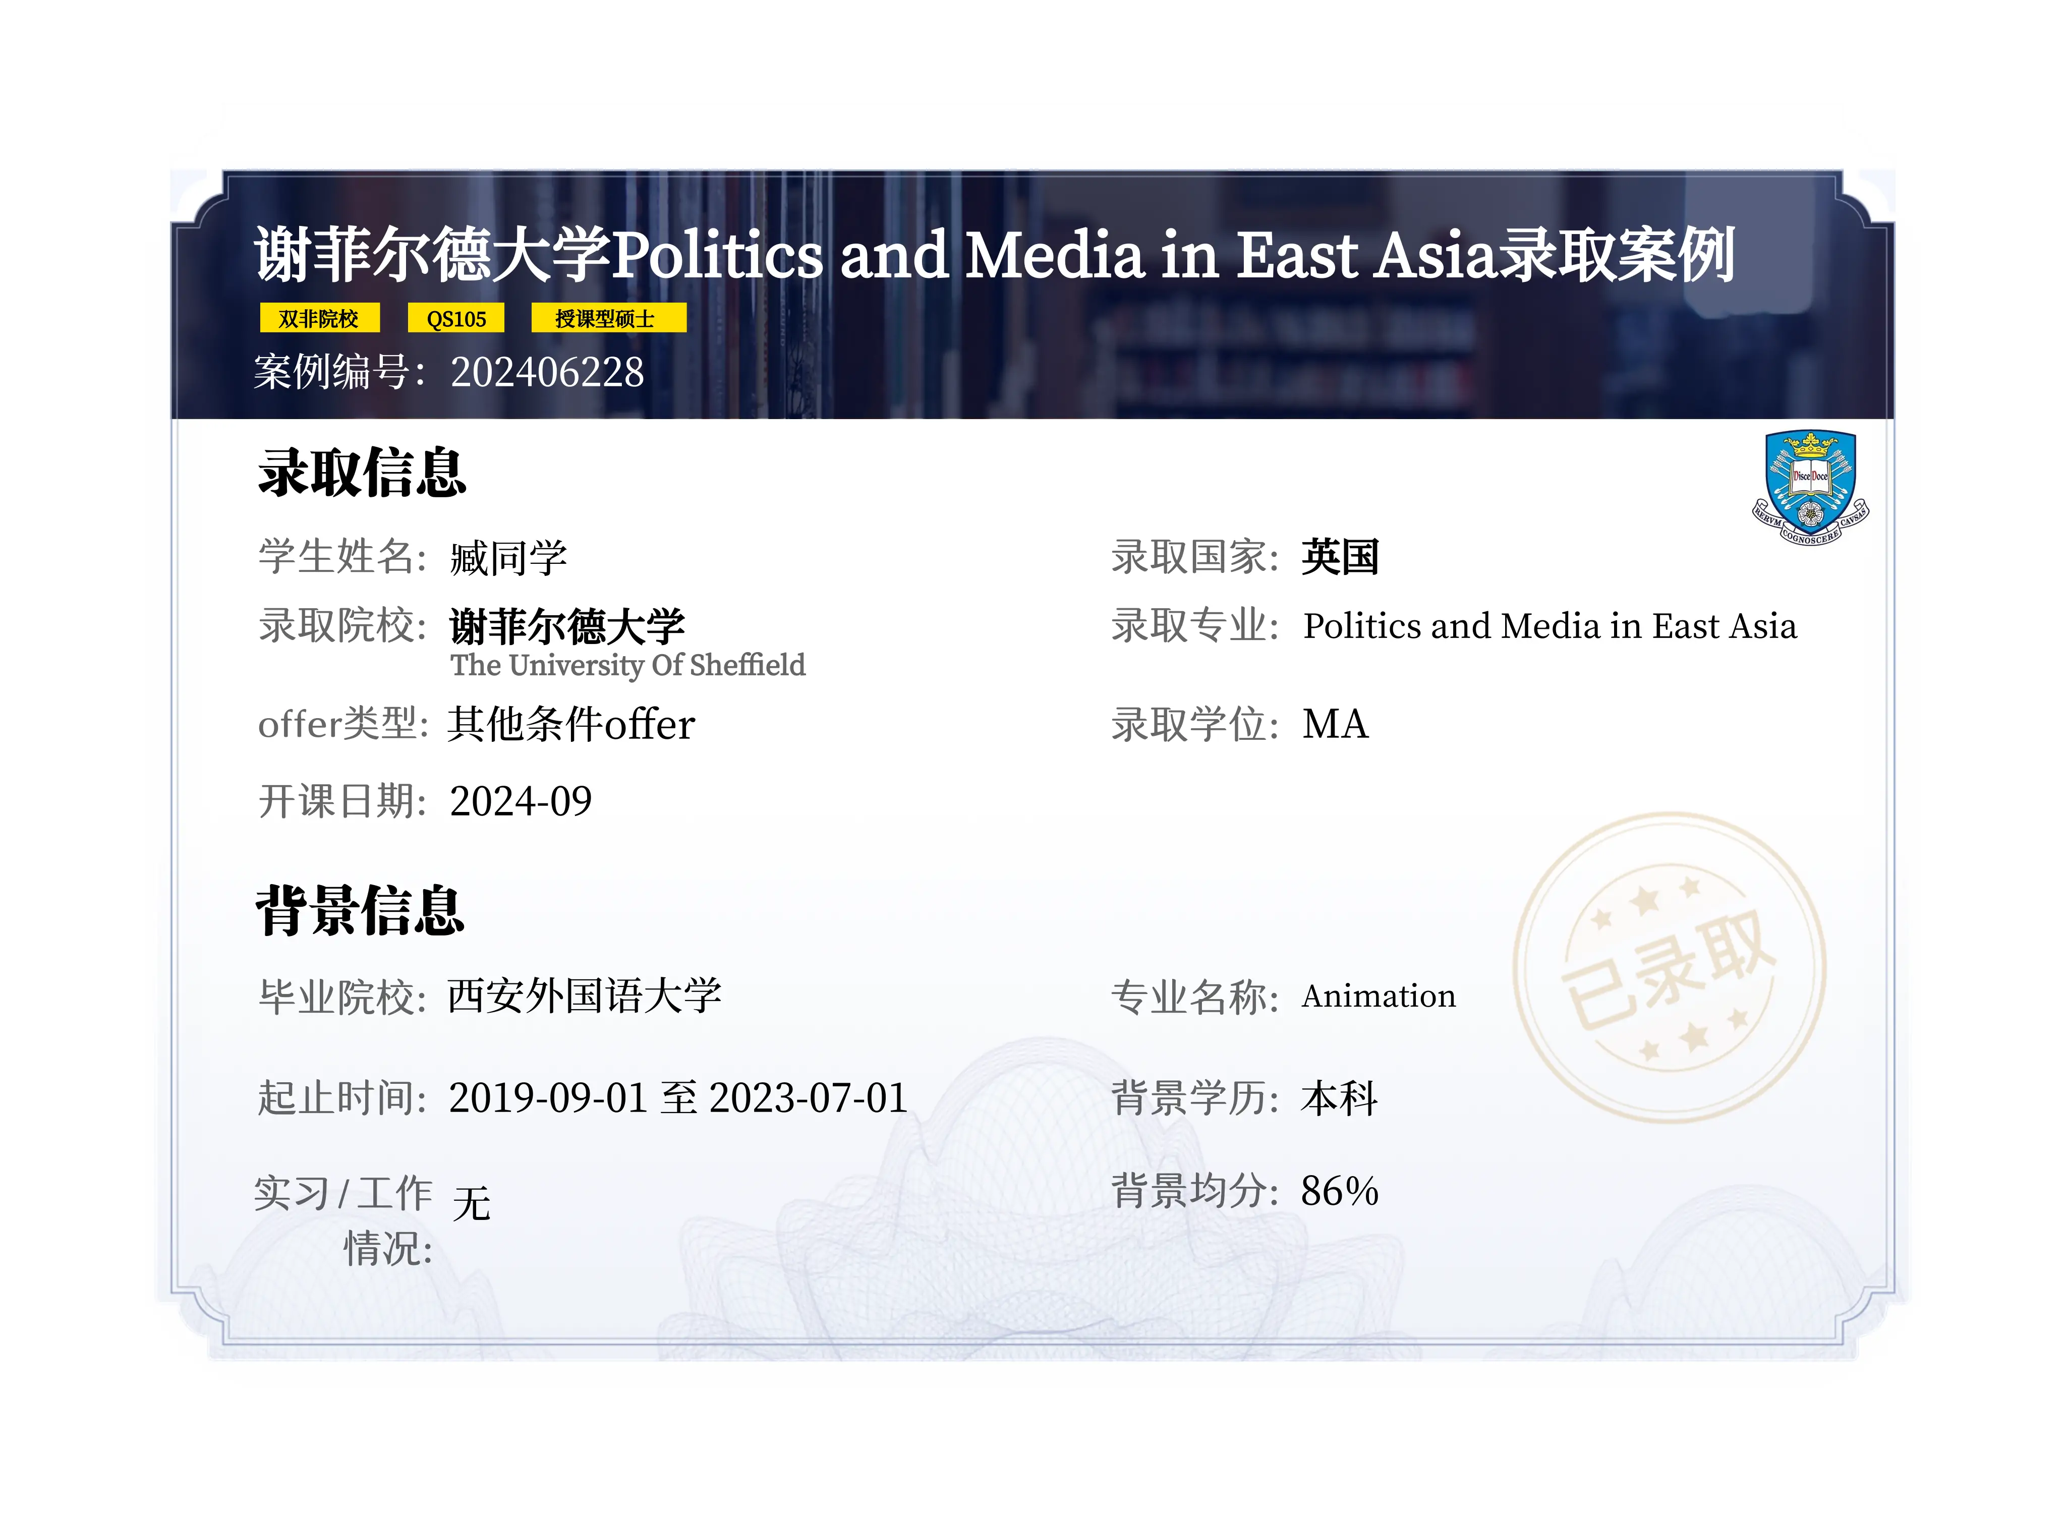Screen dimensions: 2066x1516
Task: Click the 案例编号 label
Action: 339,373
